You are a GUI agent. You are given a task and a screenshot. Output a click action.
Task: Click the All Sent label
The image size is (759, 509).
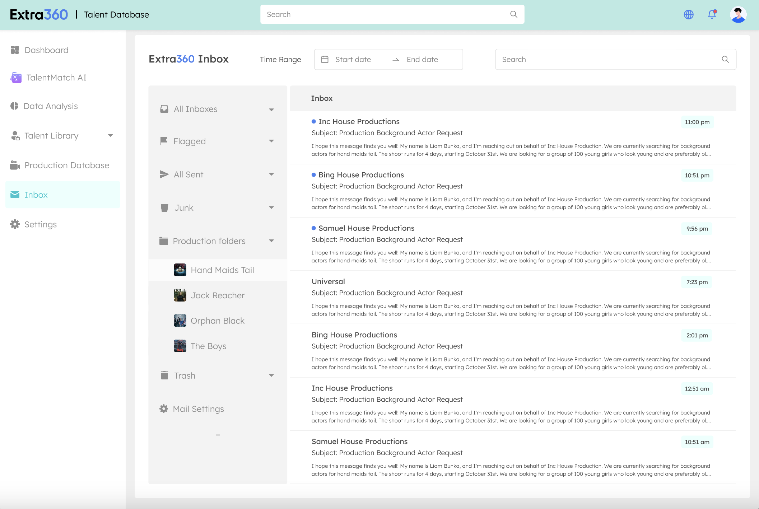click(188, 174)
